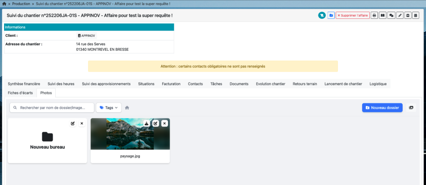The width and height of the screenshot is (426, 185).
Task: Rename the Nouveau bureau folder via edit icon
Action: coord(73,123)
